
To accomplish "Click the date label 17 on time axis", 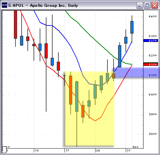I will coord(67,150).
